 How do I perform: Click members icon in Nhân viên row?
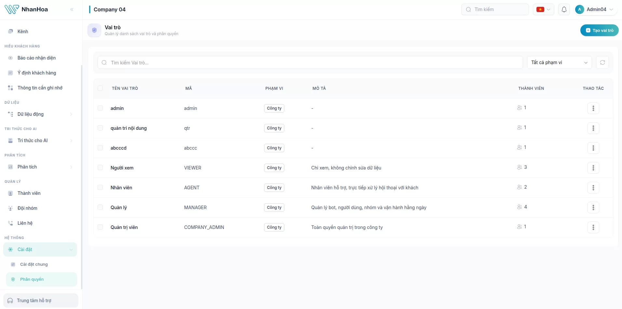click(x=520, y=187)
